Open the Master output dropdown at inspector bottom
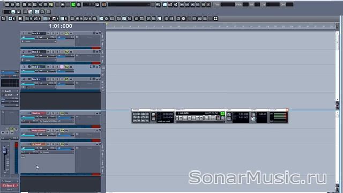This screenshot has width=343, height=193. [10, 181]
